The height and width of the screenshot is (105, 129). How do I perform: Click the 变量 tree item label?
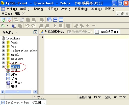coord(14,87)
